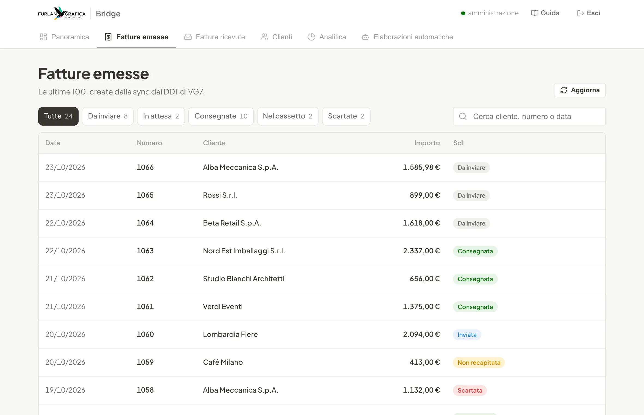Click the Fatture emesse invoice icon
The image size is (644, 415).
click(x=108, y=37)
